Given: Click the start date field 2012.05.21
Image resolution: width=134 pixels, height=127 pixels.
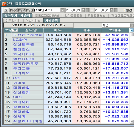Looking at the screenshot, I should click(73, 10).
